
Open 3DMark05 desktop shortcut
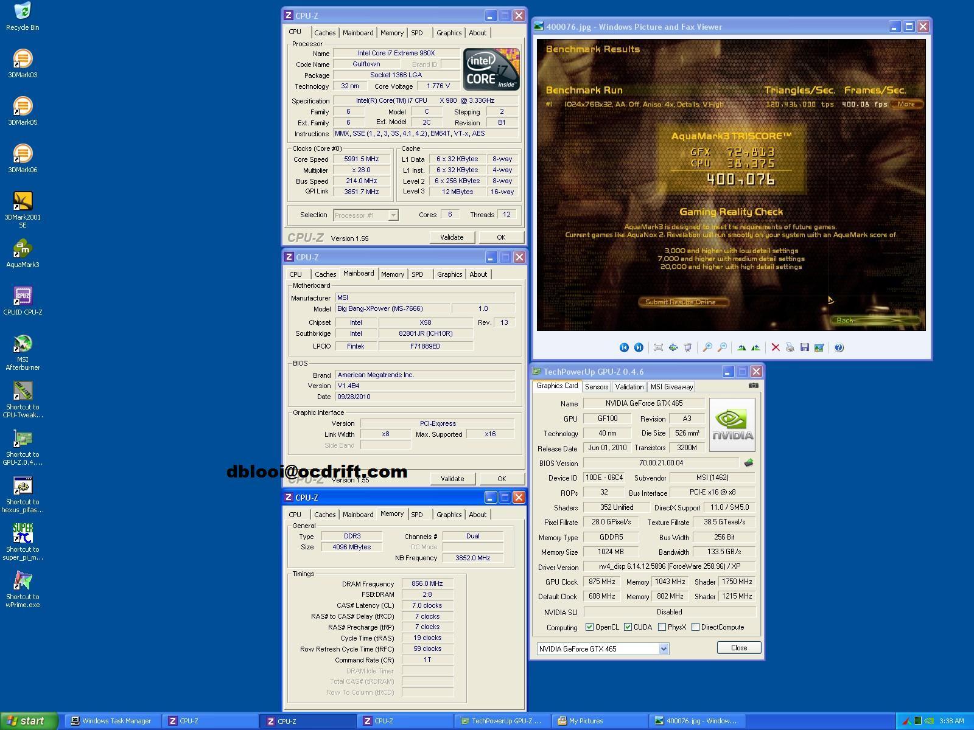23,111
